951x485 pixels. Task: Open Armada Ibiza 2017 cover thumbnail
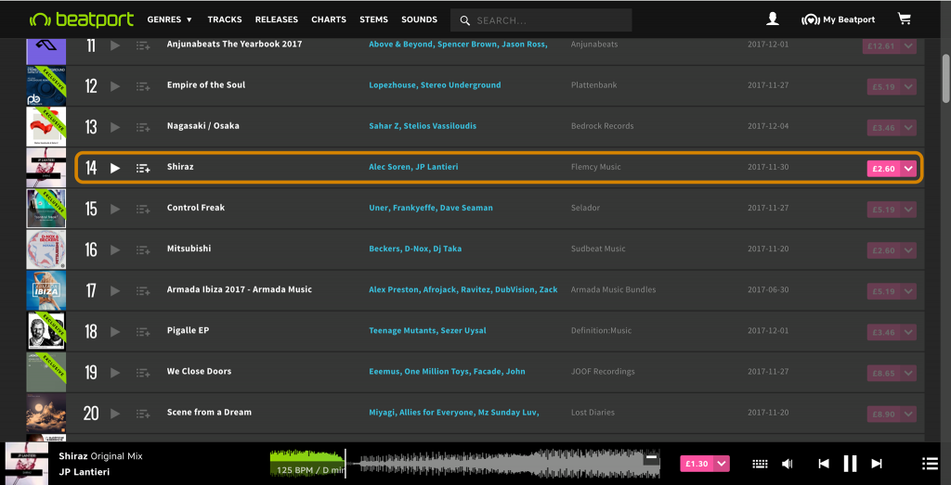click(x=46, y=290)
